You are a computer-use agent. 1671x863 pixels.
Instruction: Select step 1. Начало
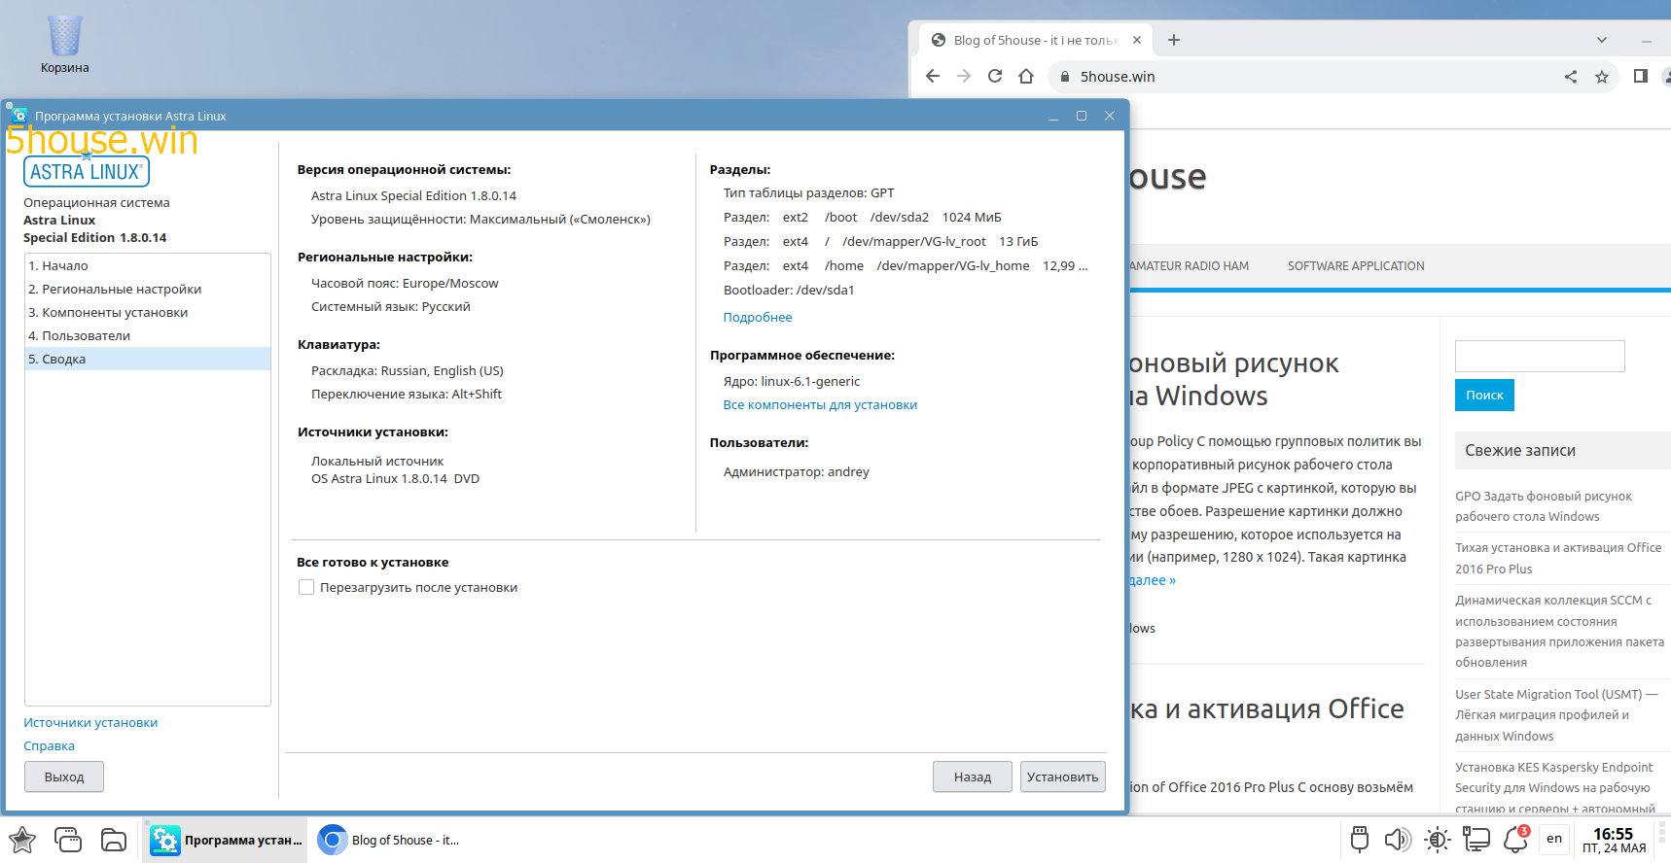point(147,265)
